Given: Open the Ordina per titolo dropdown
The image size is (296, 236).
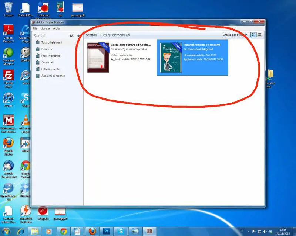Looking at the screenshot, I should click(x=235, y=35).
